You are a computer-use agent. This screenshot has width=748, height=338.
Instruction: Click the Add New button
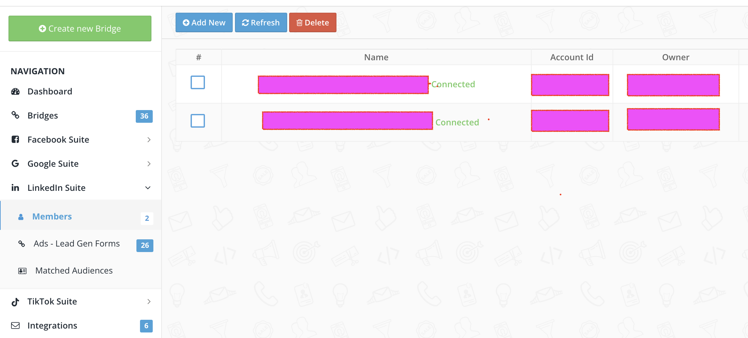tap(204, 22)
